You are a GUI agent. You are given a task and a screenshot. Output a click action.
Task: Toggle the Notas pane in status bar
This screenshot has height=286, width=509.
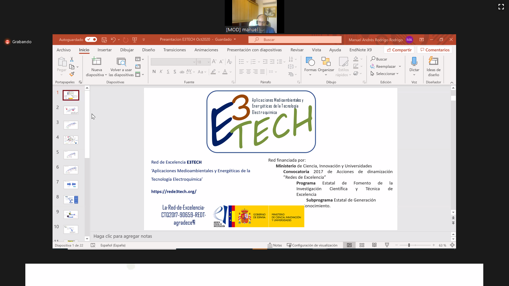pos(275,245)
